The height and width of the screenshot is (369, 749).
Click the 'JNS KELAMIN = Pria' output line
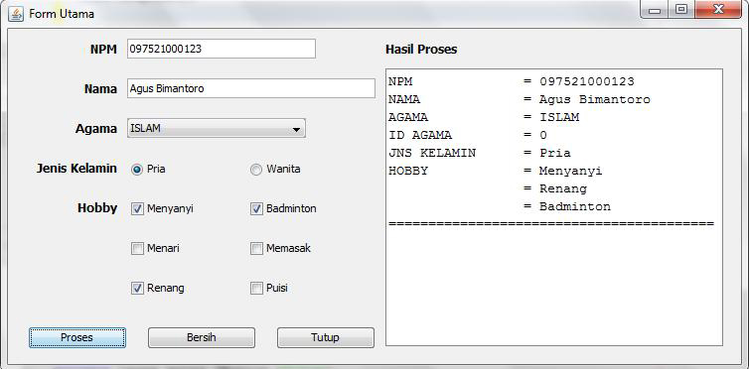pyautogui.click(x=480, y=153)
